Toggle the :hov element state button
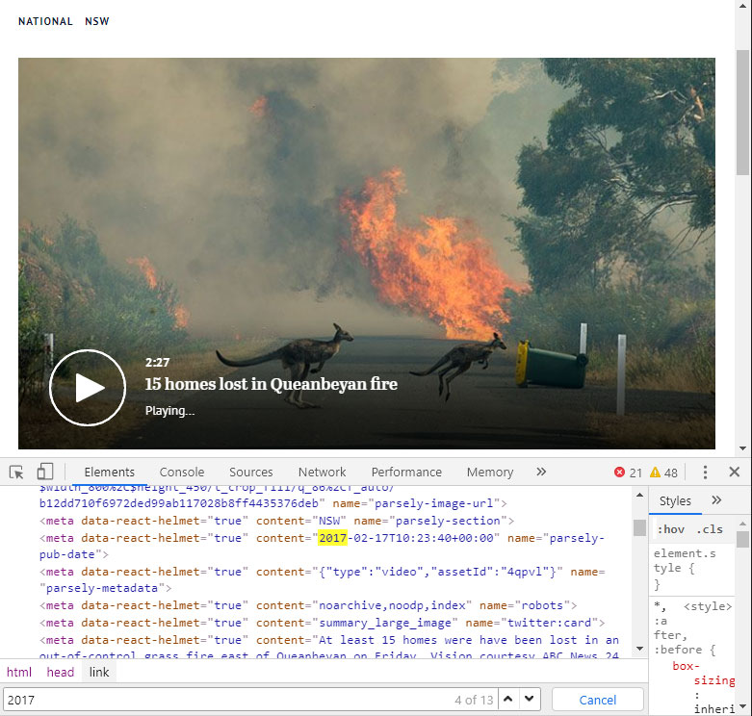The height and width of the screenshot is (716, 752). (x=670, y=529)
